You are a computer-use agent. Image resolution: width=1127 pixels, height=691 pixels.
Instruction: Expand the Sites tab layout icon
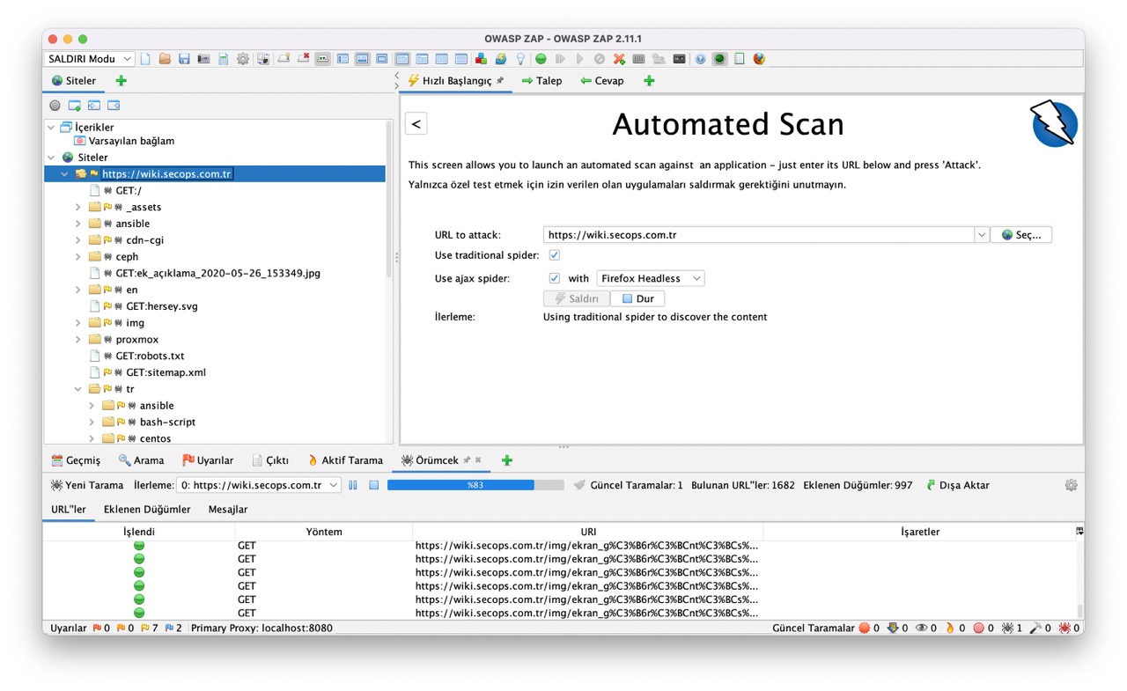[343, 59]
